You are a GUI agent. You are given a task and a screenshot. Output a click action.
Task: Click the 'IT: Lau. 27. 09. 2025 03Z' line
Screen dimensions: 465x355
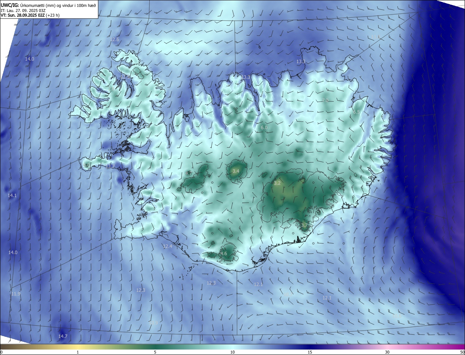[23, 11]
